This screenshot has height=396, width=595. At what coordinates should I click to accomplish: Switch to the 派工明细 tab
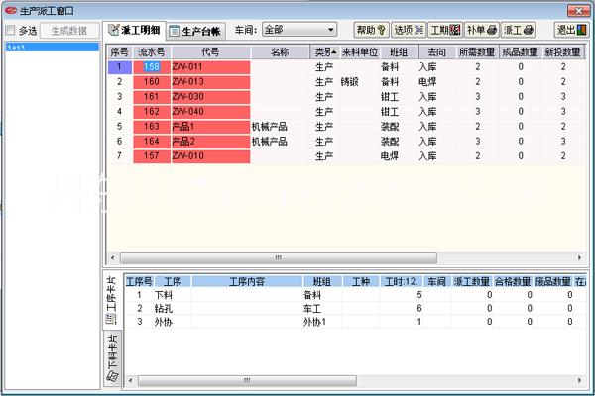(134, 31)
